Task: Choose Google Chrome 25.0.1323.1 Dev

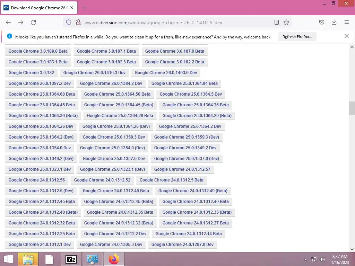Action: 40,169
